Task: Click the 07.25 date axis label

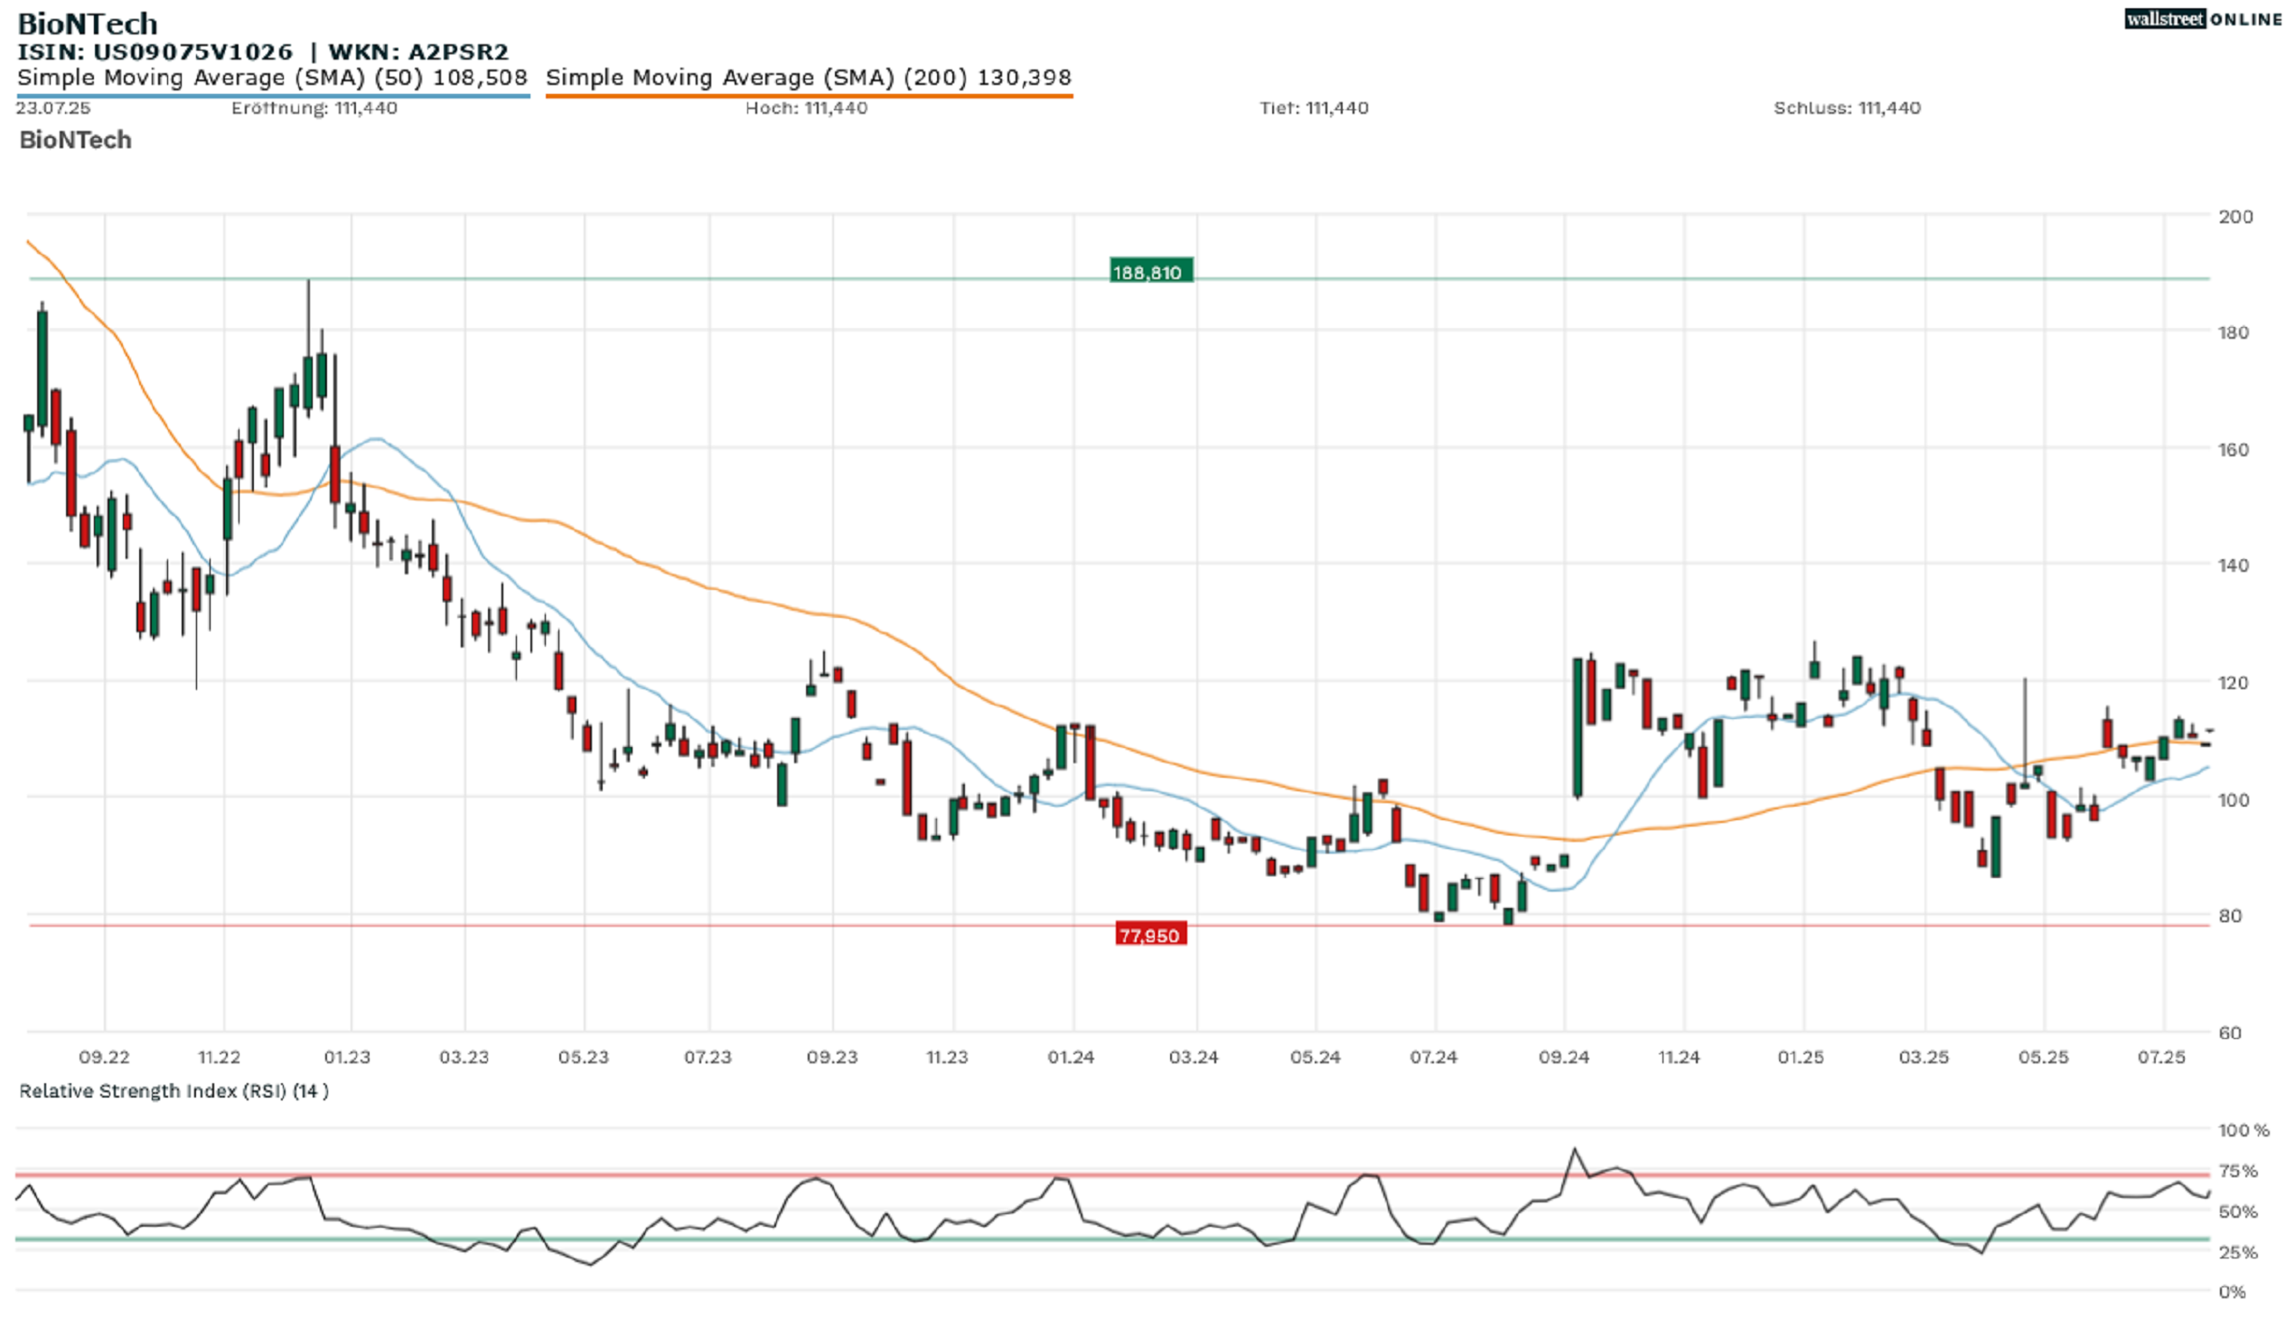Action: pyautogui.click(x=2161, y=1057)
